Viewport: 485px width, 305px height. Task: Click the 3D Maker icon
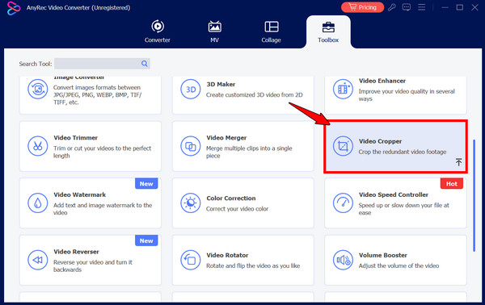[x=191, y=90]
